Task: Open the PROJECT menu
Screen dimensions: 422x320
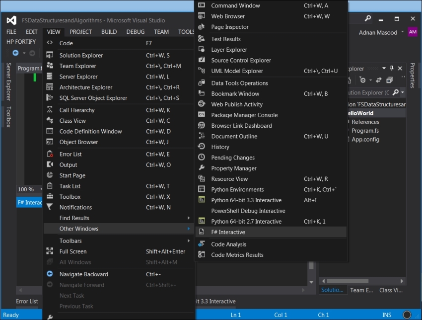Action: click(x=81, y=32)
